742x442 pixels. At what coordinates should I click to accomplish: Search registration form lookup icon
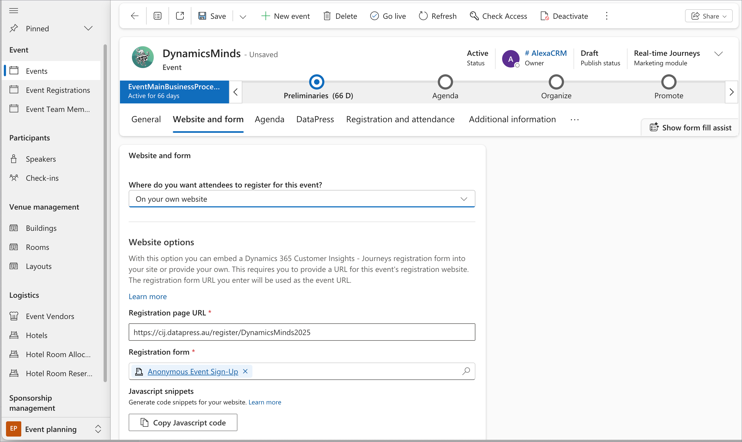pyautogui.click(x=466, y=371)
